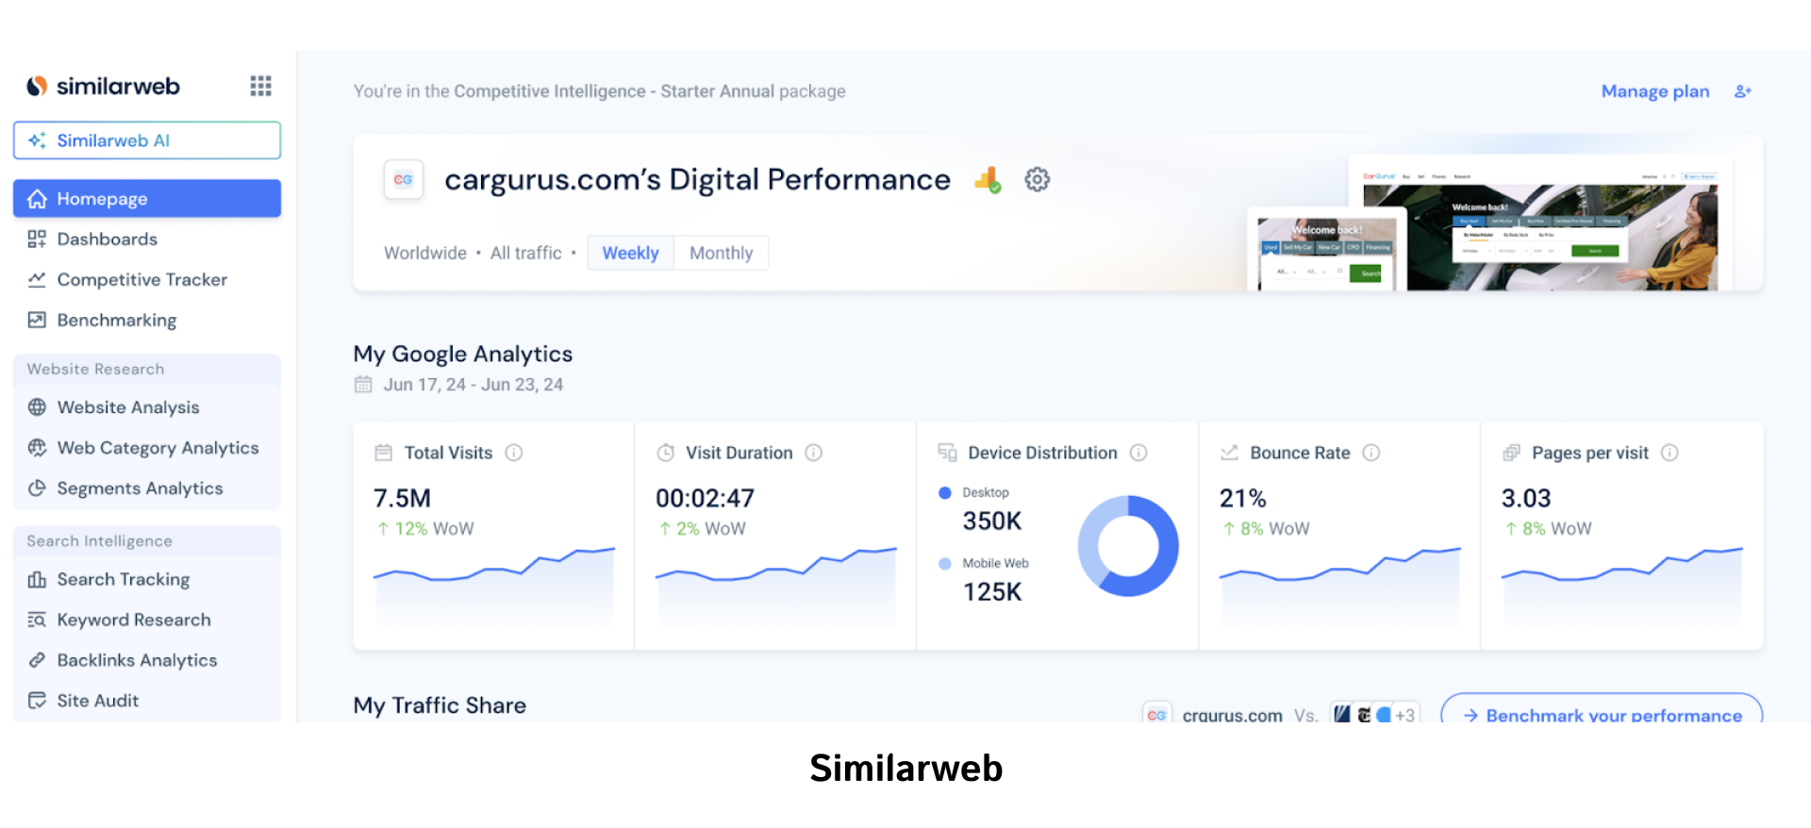Click the Visit Duration trend chart
This screenshot has height=828, width=1811.
pyautogui.click(x=776, y=587)
